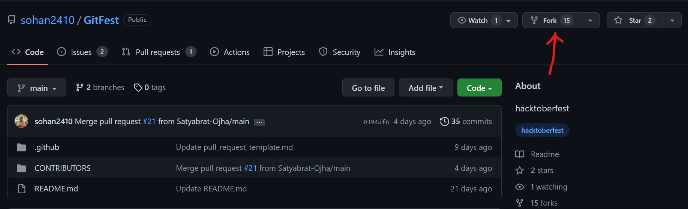Open the Fork options dropdown arrow
This screenshot has height=209, width=688.
point(590,21)
